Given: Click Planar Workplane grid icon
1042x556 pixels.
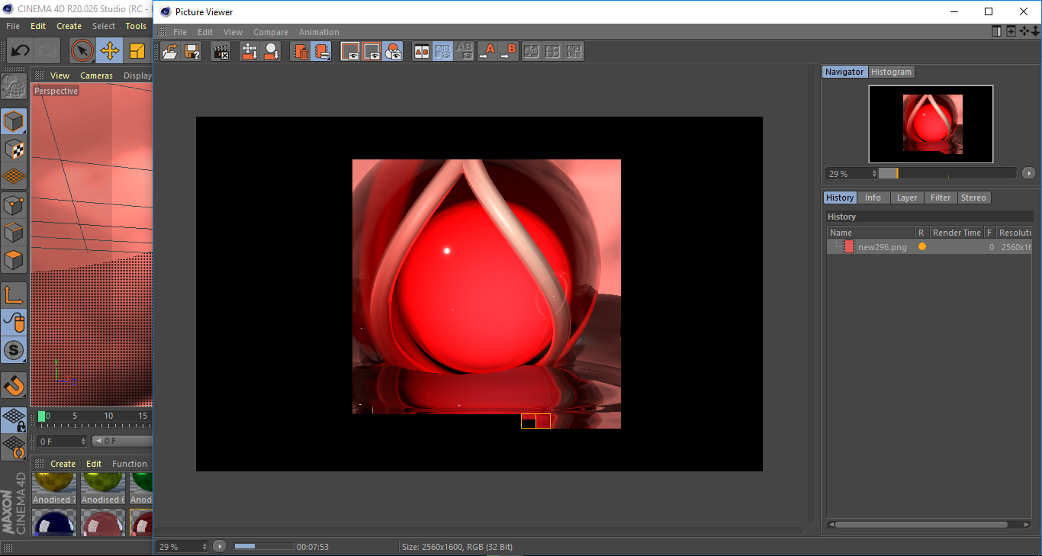Looking at the screenshot, I should point(13,446).
